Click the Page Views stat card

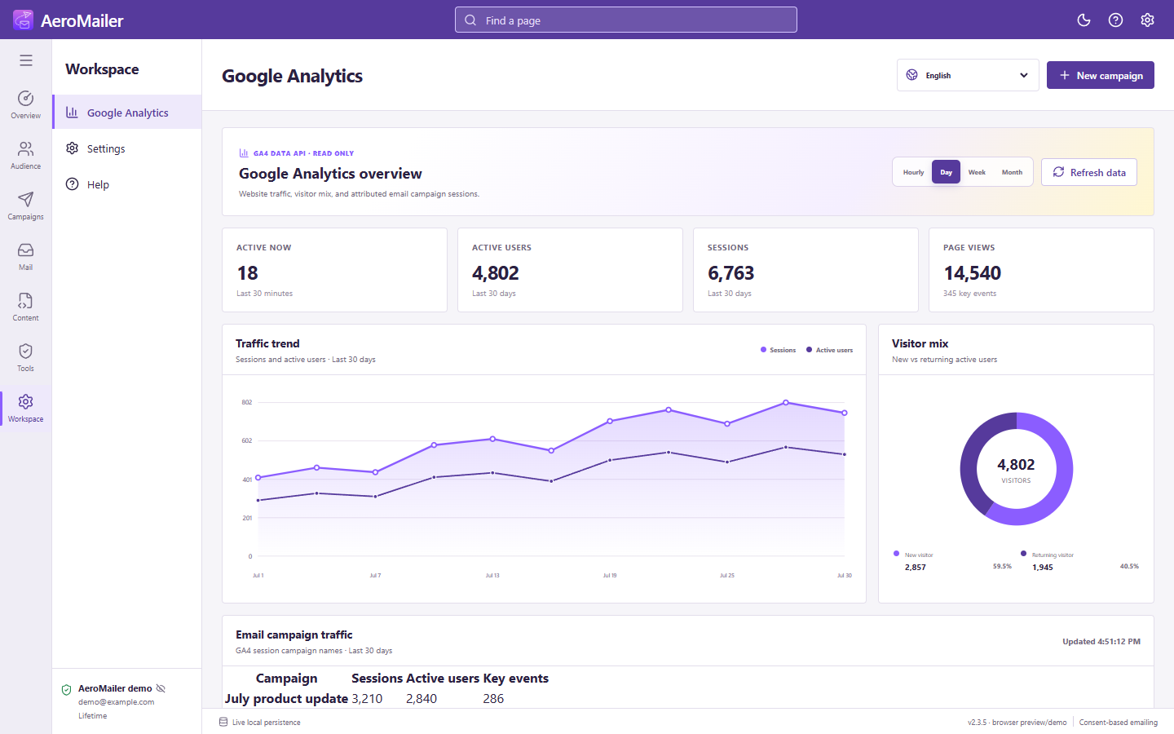pos(1041,270)
